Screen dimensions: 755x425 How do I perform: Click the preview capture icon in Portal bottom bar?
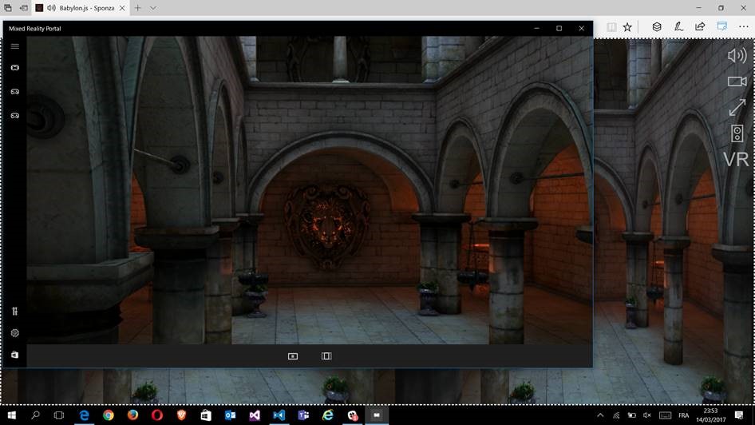293,356
